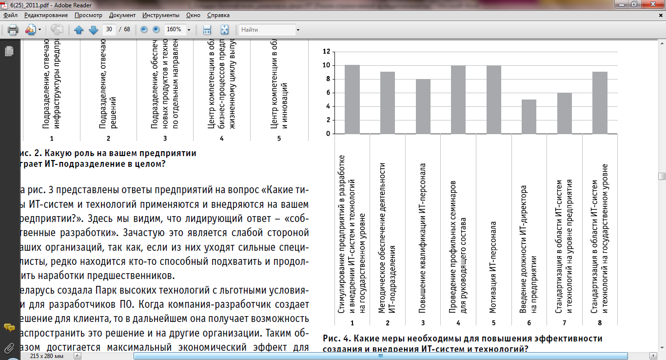Close the Adobe Reader window
This screenshot has height=360, width=666.
(x=652, y=4)
